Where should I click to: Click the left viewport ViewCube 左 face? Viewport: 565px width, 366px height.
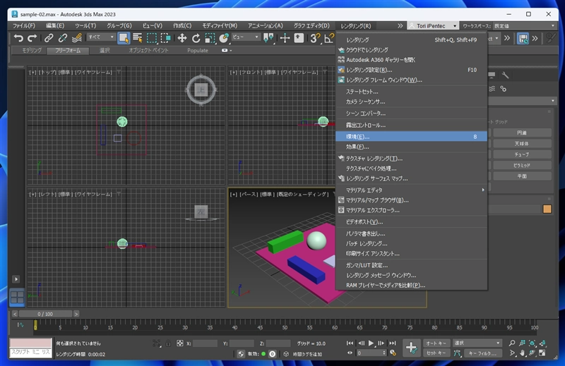(x=201, y=212)
